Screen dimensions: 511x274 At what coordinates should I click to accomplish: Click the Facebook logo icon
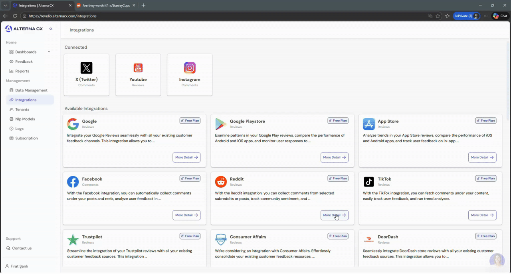(73, 182)
